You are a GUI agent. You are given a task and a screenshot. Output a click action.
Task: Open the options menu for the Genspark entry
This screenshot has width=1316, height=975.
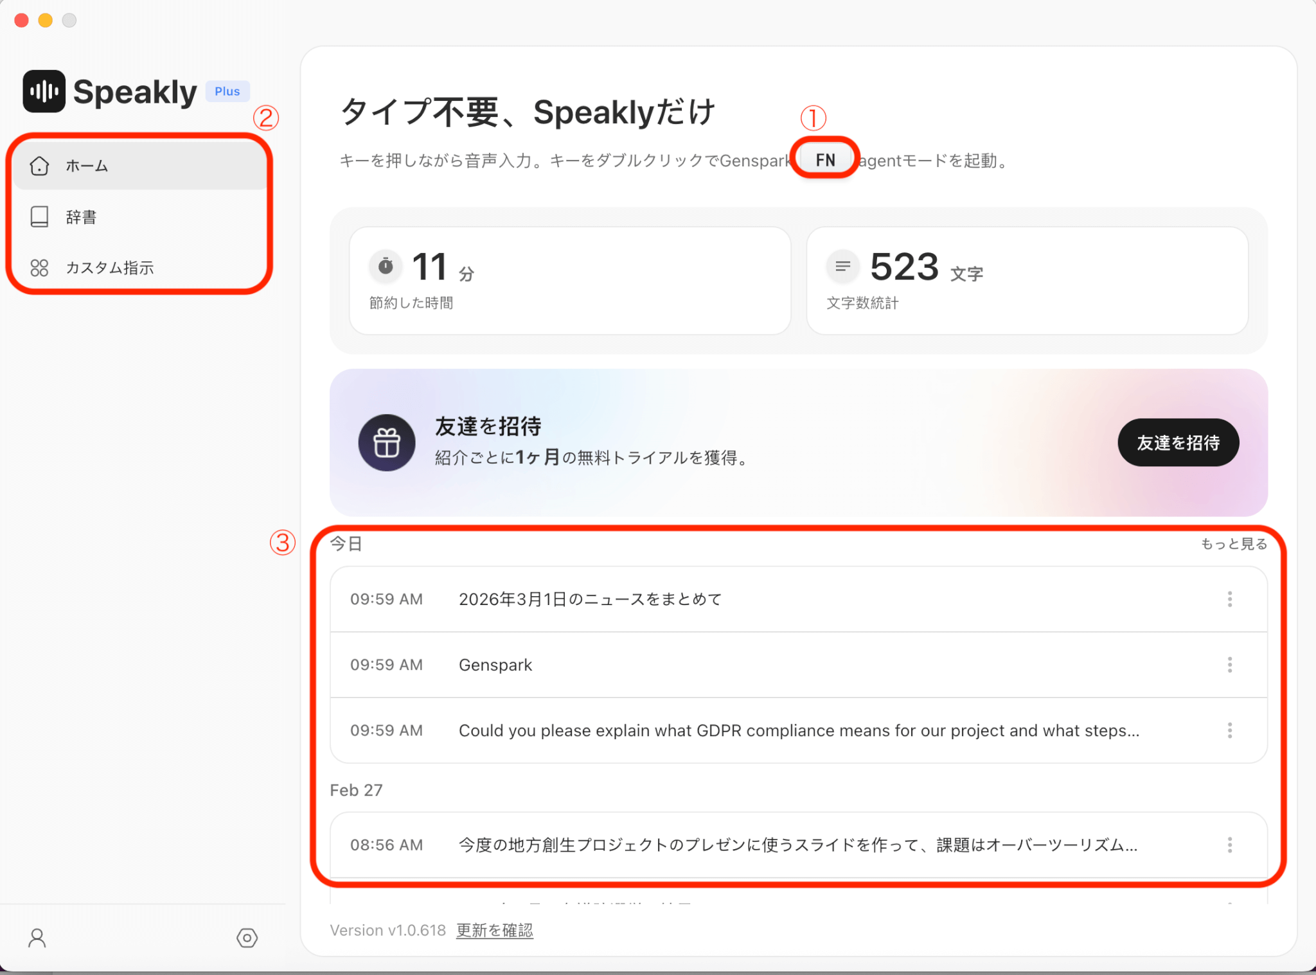(x=1229, y=665)
